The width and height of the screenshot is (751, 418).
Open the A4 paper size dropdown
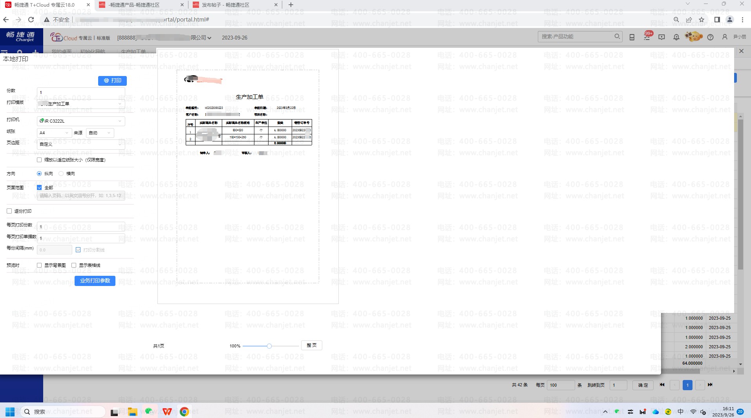(54, 133)
